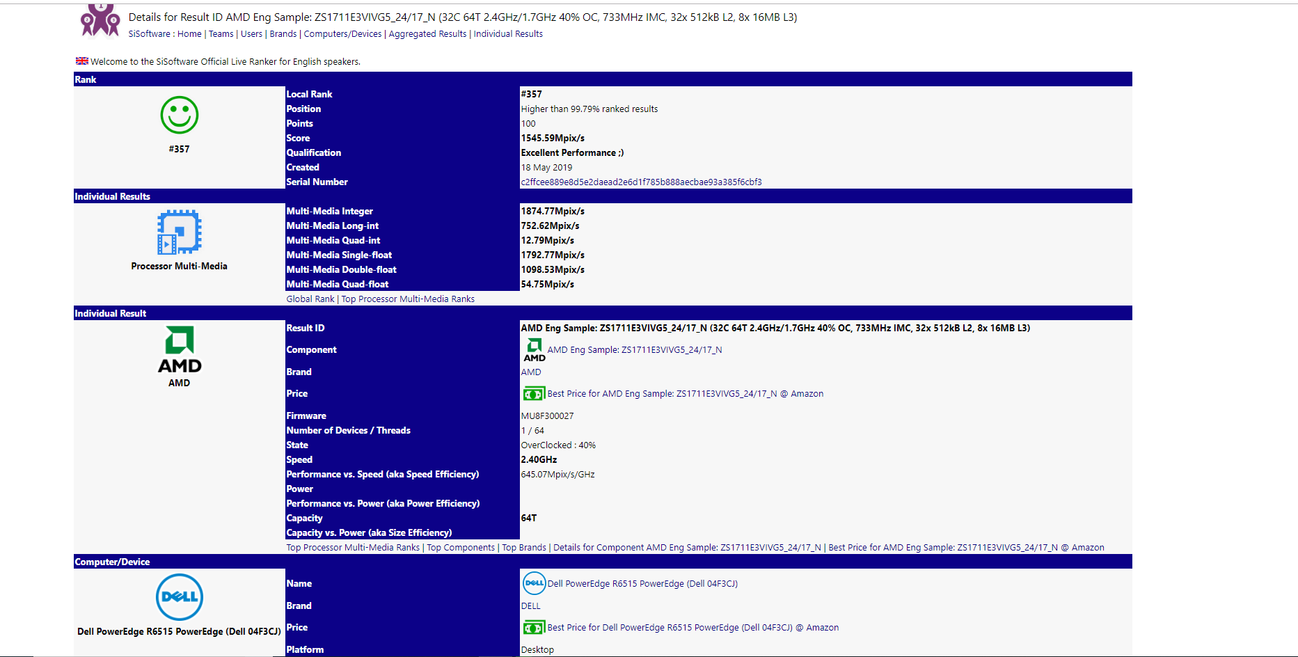Image resolution: width=1298 pixels, height=657 pixels.
Task: Open the serial number hash link
Action: pos(642,182)
